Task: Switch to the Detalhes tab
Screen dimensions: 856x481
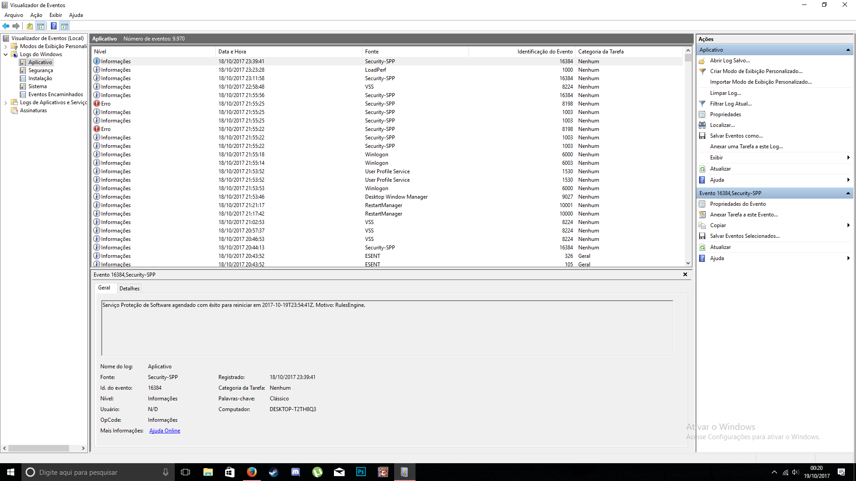Action: [x=129, y=289]
